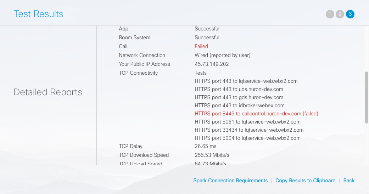Go to step 1 circle indicator
This screenshot has width=369, height=194.
point(330,14)
